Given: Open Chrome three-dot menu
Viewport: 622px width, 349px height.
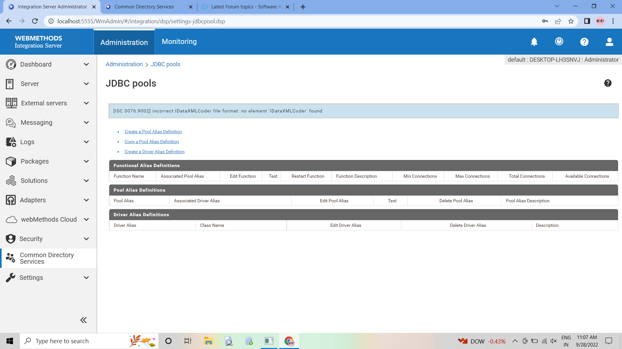Looking at the screenshot, I should coord(613,21).
